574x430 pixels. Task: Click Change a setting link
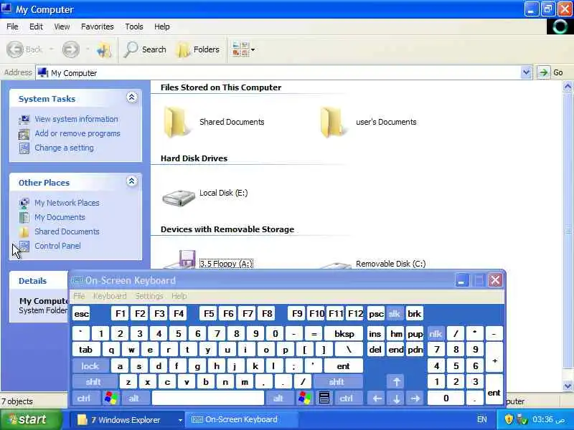click(x=64, y=148)
